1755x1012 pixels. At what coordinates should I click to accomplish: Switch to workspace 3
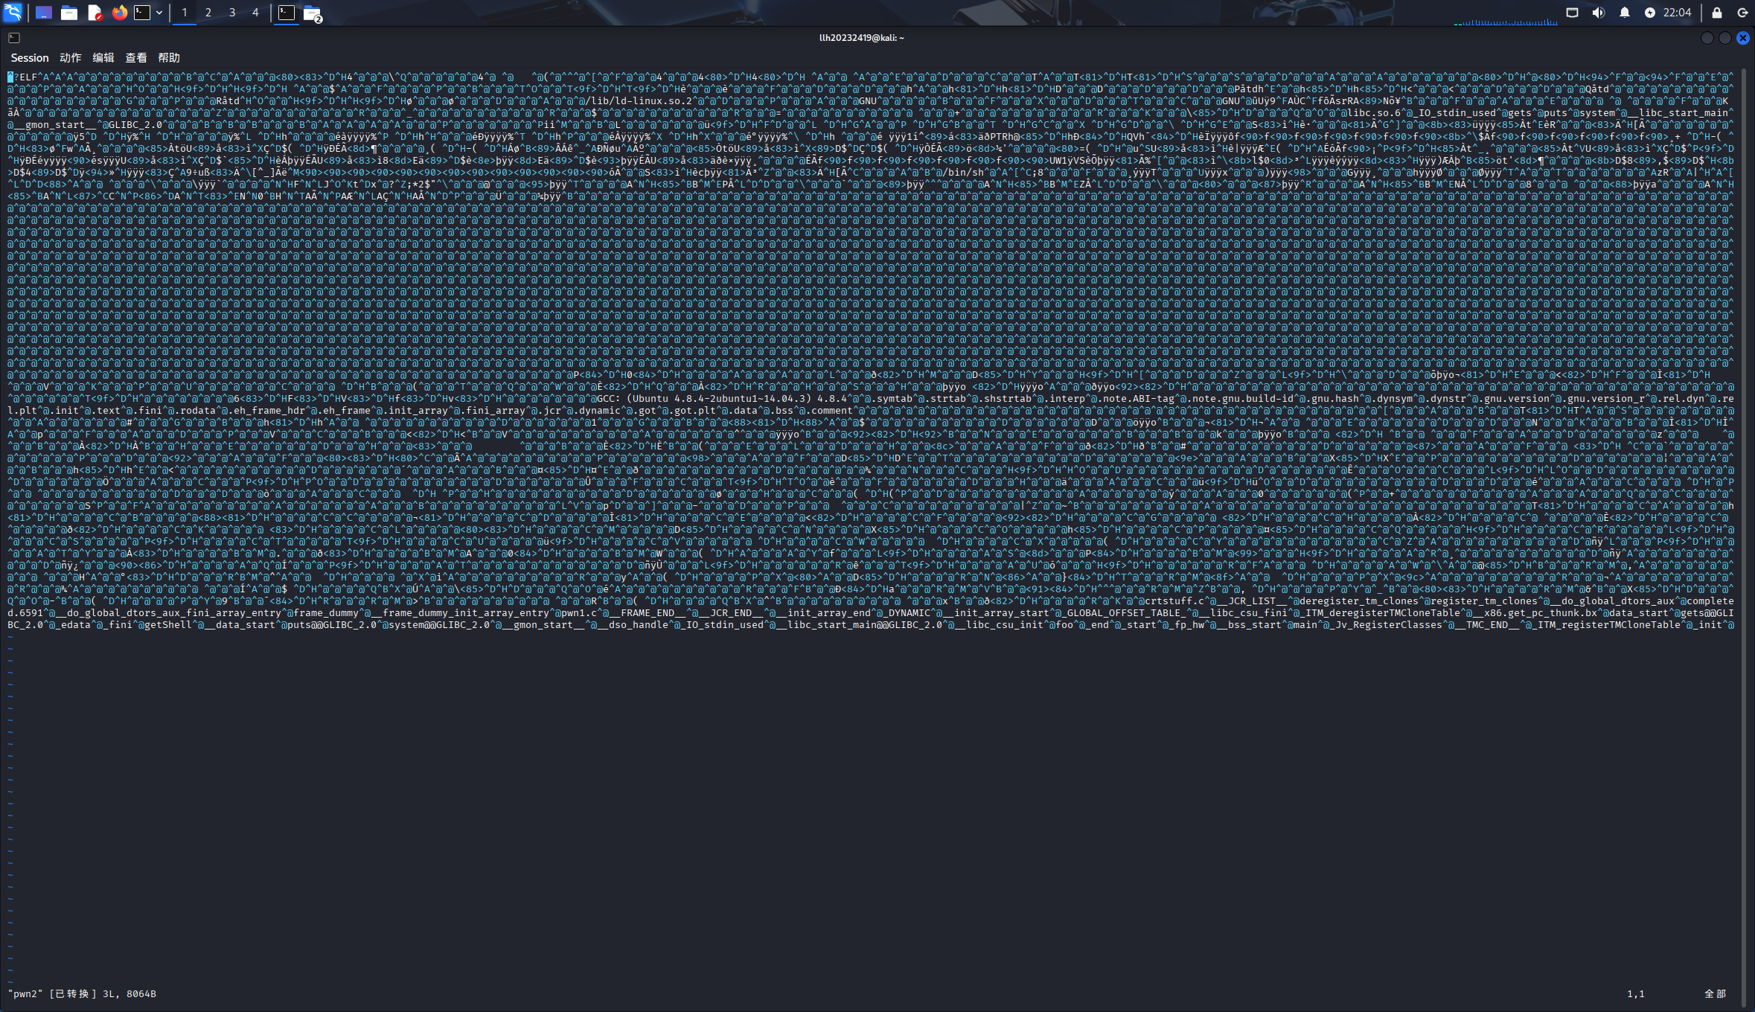[231, 13]
